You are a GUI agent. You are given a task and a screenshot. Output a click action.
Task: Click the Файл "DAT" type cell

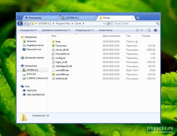click(133, 70)
